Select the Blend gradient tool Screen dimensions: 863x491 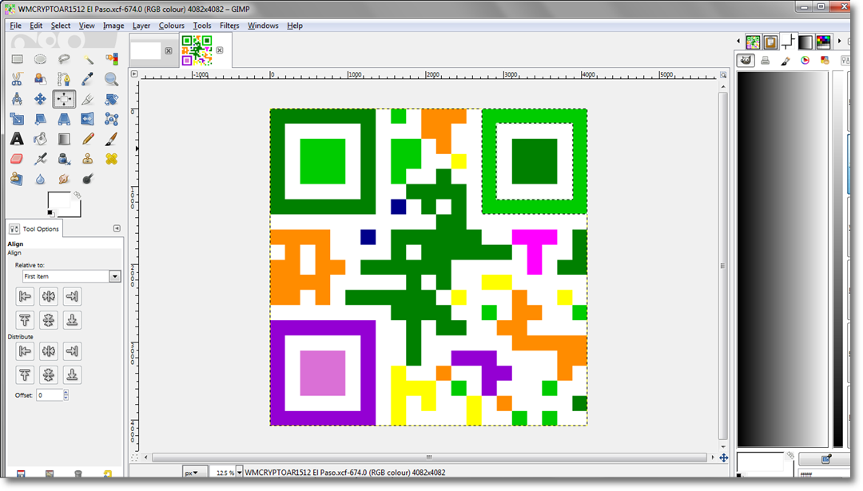[x=64, y=139]
